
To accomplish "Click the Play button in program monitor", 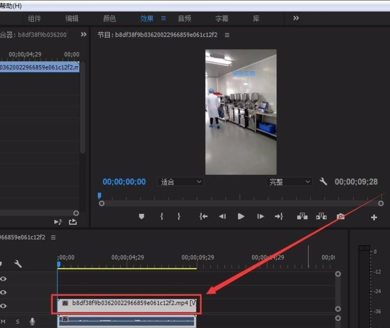I will (x=241, y=216).
